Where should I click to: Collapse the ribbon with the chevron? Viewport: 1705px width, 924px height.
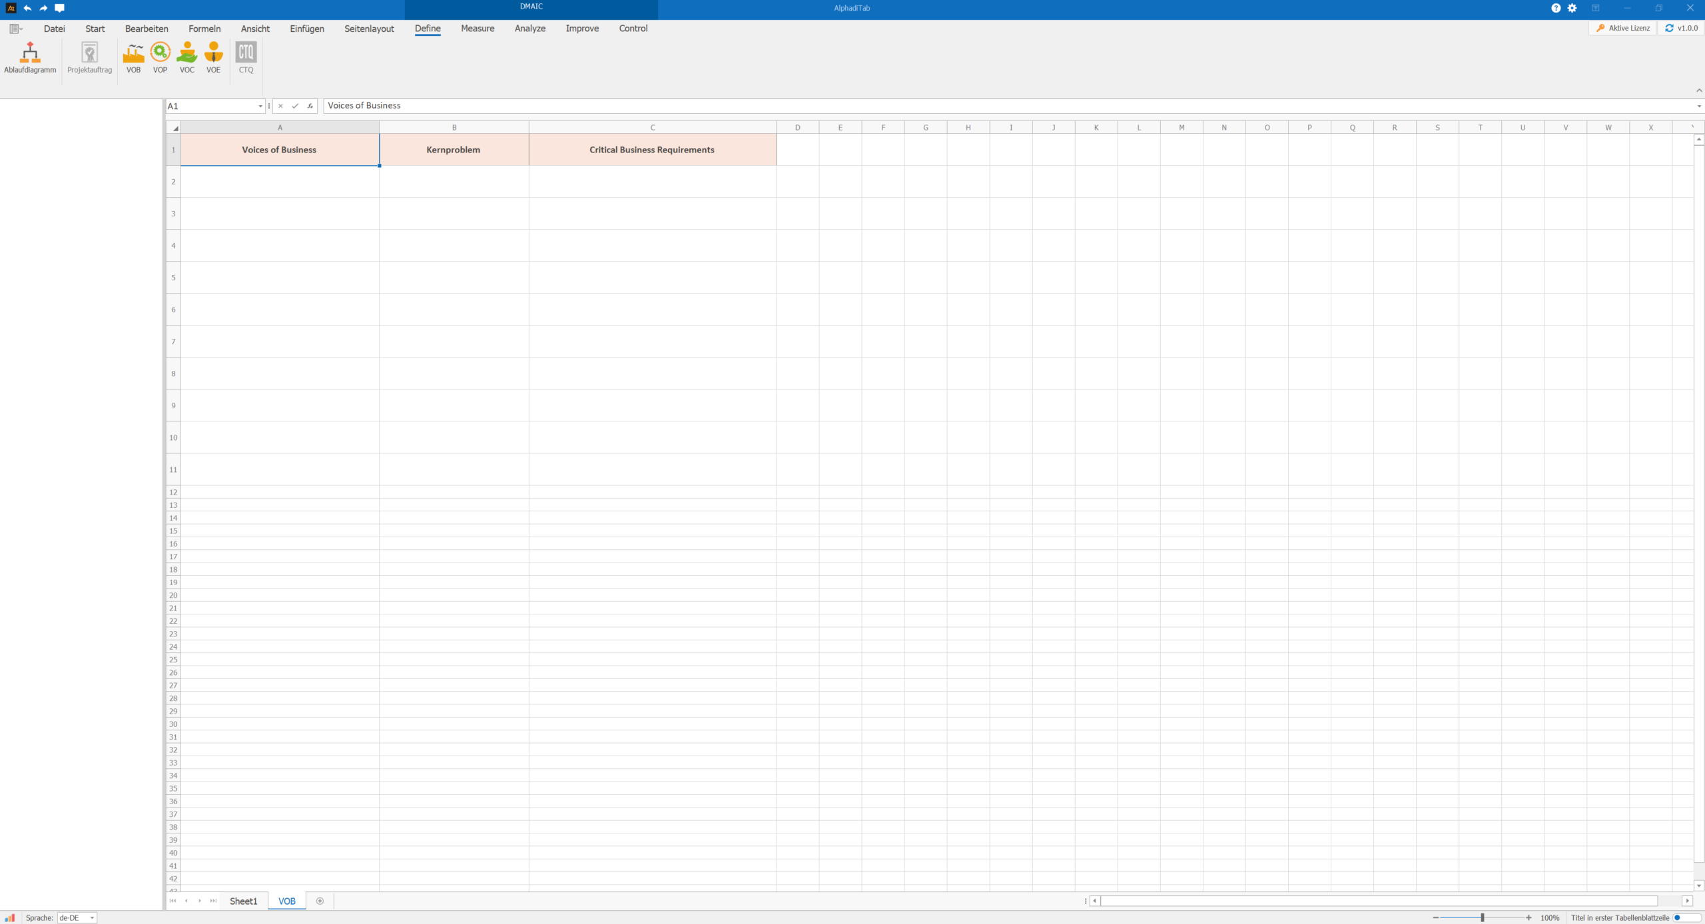1699,90
